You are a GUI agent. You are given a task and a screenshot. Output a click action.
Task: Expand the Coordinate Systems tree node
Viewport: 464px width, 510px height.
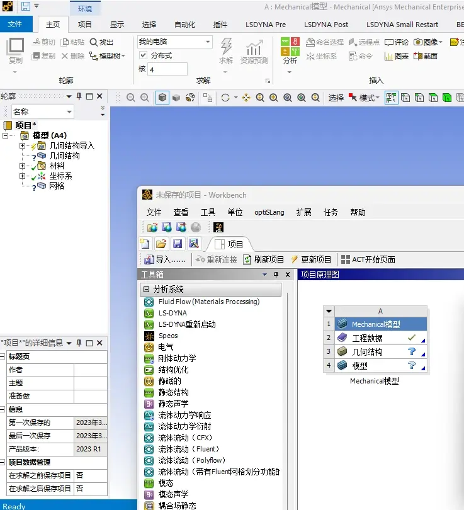22,176
